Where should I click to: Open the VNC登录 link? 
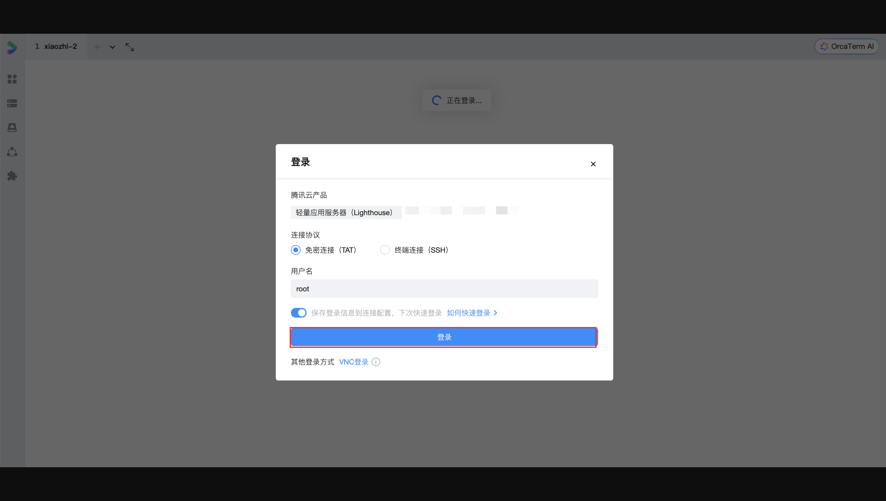353,362
